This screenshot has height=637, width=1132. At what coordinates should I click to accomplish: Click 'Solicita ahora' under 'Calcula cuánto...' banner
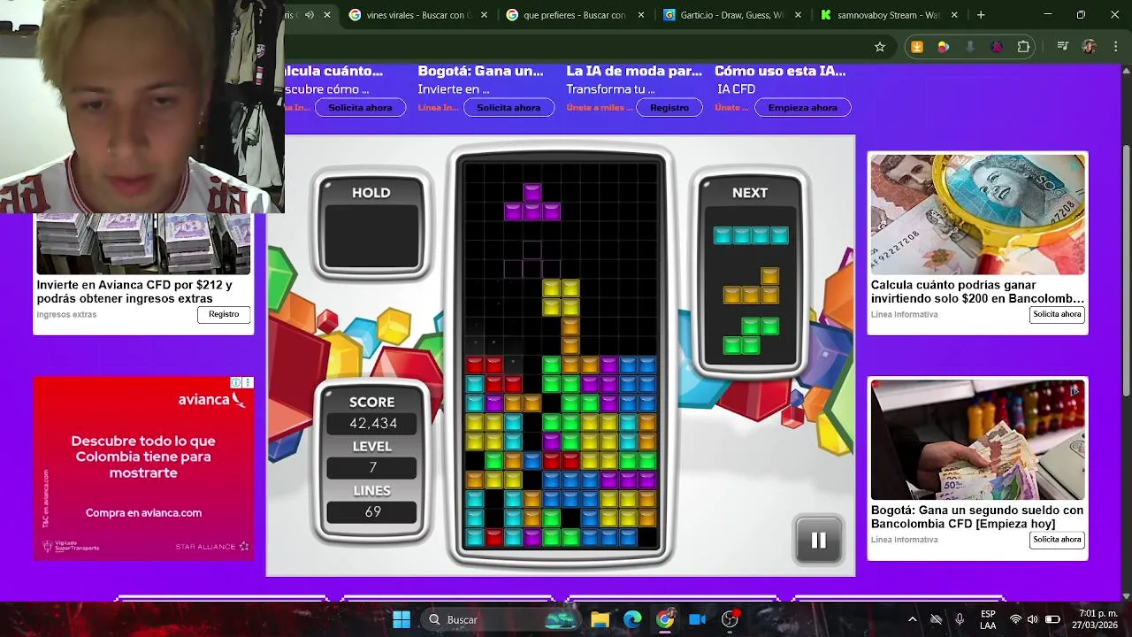(x=360, y=107)
